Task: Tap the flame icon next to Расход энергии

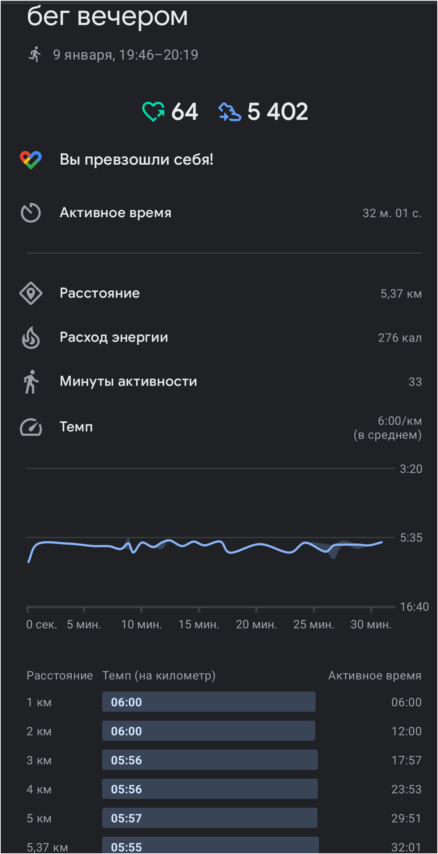Action: [31, 337]
